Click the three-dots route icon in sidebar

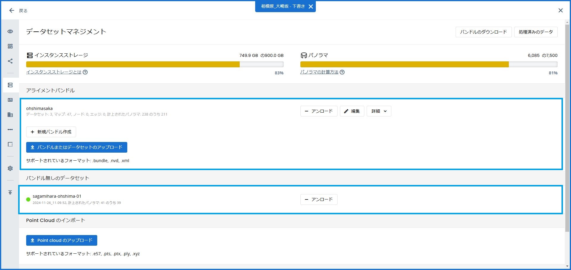point(10,130)
